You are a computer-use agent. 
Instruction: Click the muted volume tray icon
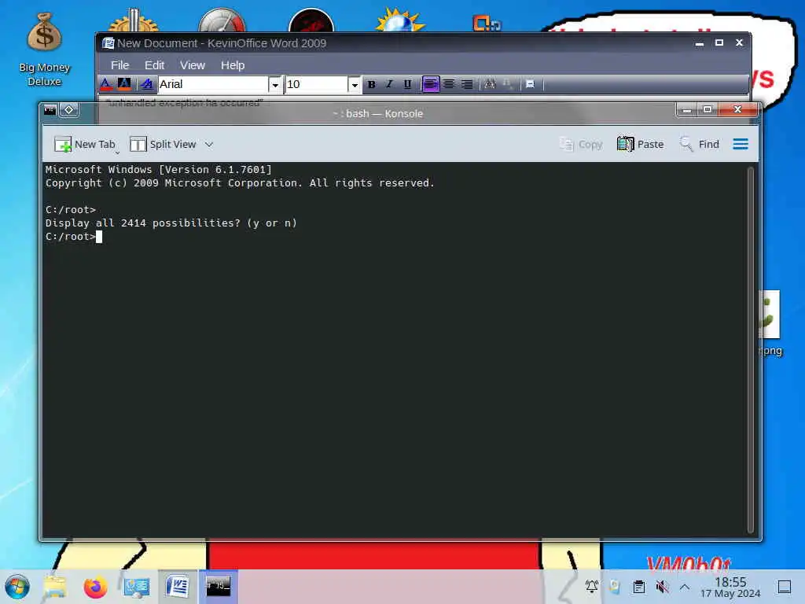pos(662,586)
